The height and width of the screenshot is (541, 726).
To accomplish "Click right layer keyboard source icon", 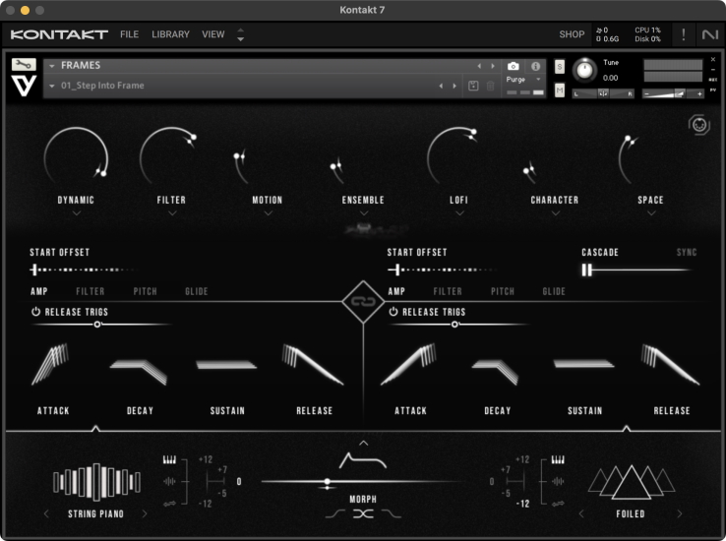I will (558, 459).
